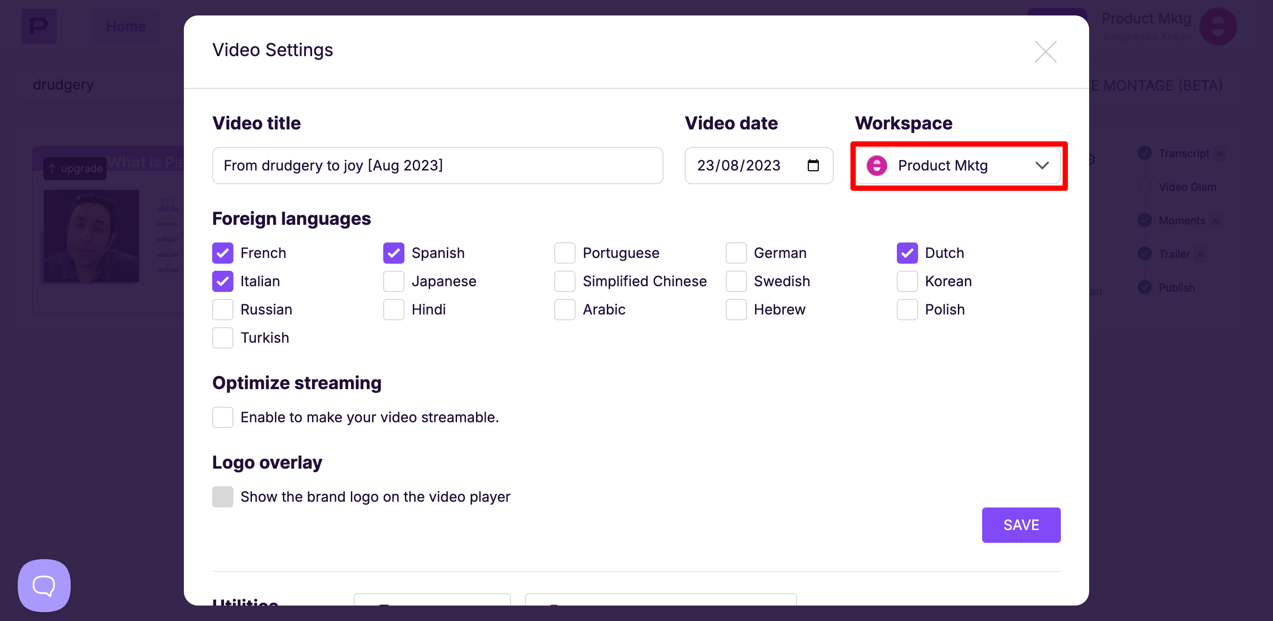Viewport: 1273px width, 621px height.
Task: Uncheck the Dutch language checkbox
Action: tap(907, 253)
